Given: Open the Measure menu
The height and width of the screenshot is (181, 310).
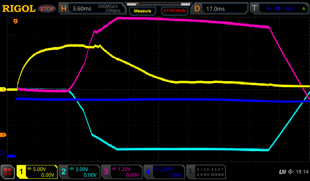Looking at the screenshot, I should pyautogui.click(x=142, y=11).
